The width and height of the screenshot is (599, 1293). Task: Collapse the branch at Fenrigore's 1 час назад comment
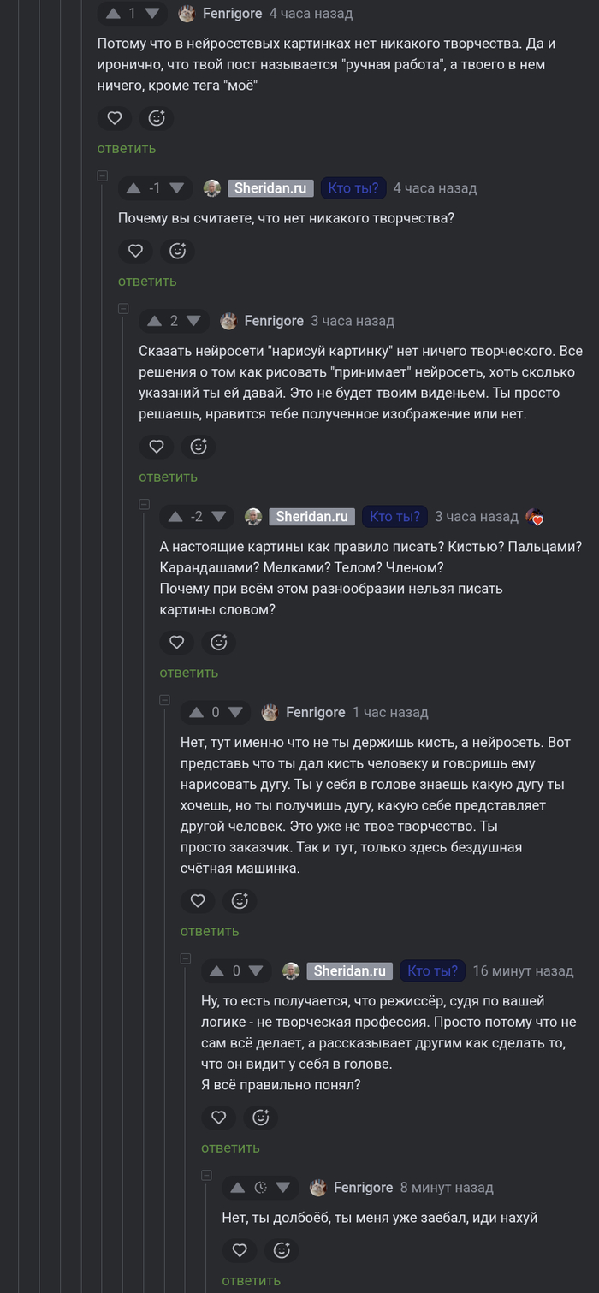[164, 700]
